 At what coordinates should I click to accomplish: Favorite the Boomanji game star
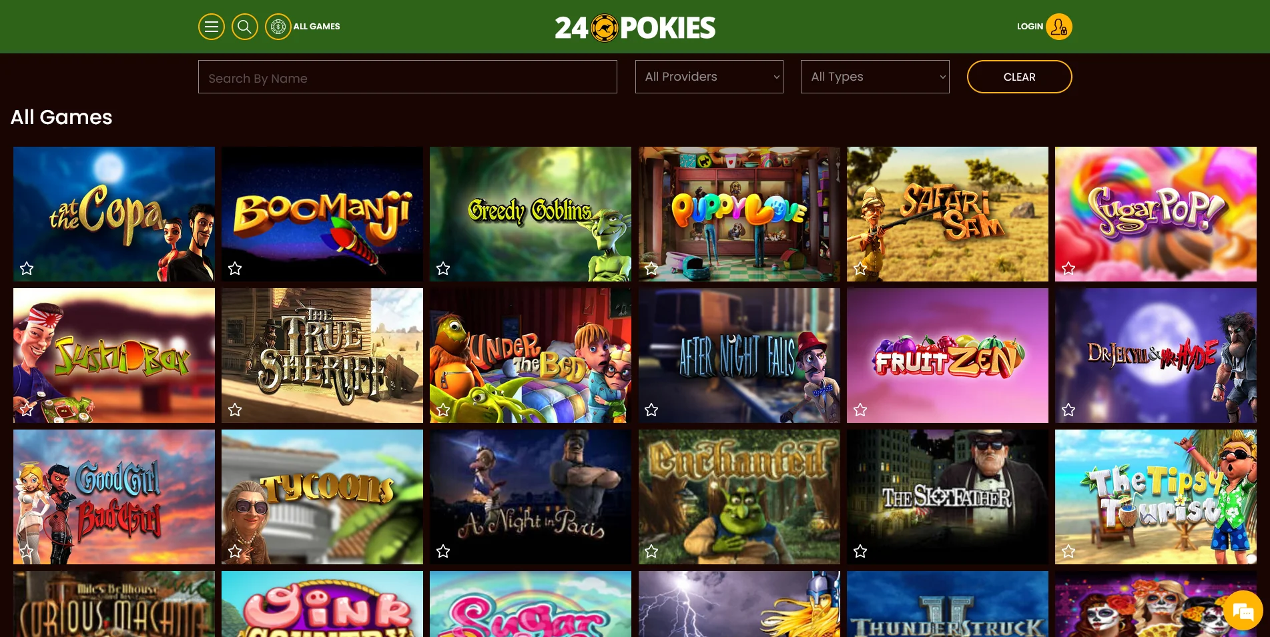pyautogui.click(x=235, y=269)
